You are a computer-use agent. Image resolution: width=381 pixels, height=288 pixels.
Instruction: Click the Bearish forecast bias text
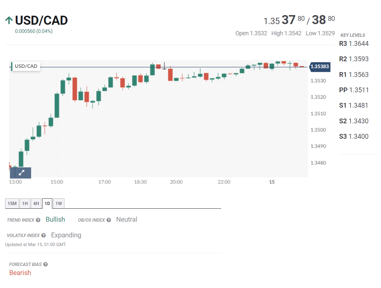click(20, 273)
